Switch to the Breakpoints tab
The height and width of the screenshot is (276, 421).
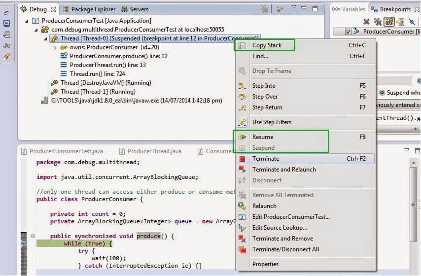click(394, 9)
